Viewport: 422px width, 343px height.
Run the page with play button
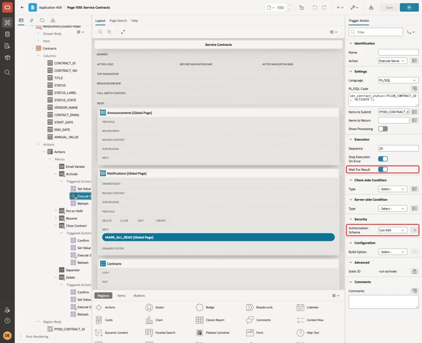[x=409, y=7]
